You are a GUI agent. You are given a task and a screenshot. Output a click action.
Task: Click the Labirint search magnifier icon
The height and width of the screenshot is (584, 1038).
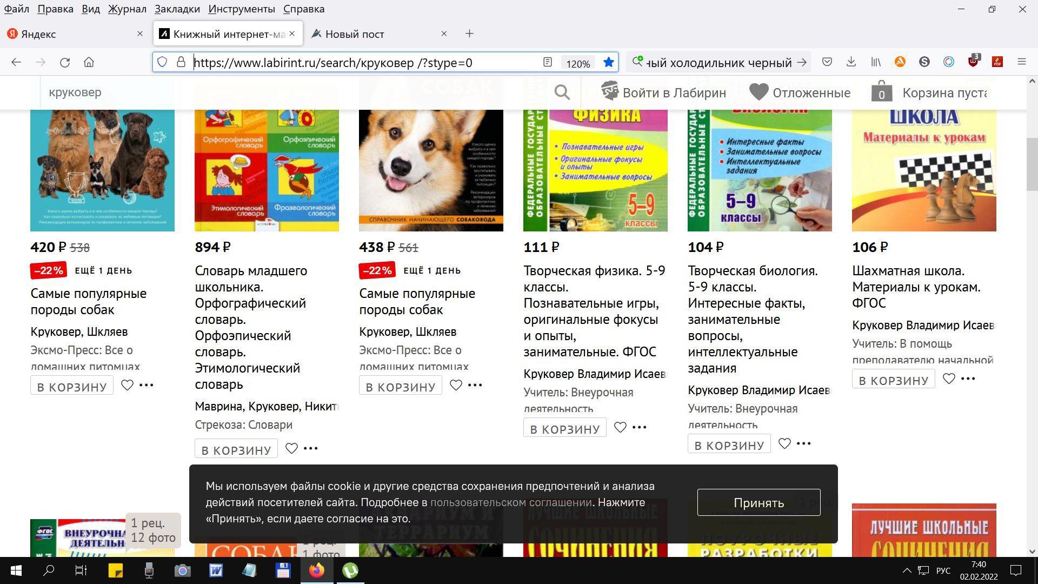pyautogui.click(x=562, y=92)
